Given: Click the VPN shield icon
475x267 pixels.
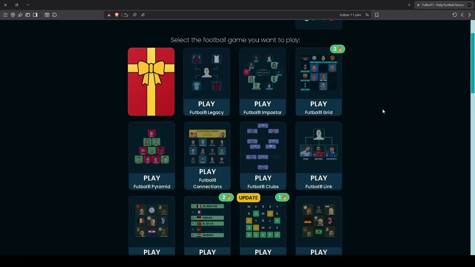Looking at the screenshot, I should (x=13, y=15).
